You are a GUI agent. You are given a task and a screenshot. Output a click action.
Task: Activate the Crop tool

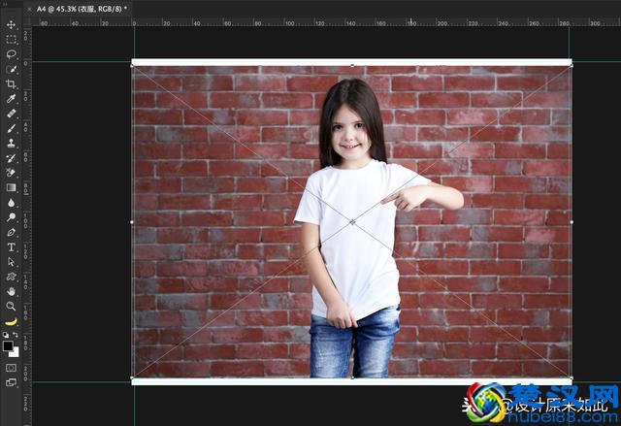coord(11,83)
